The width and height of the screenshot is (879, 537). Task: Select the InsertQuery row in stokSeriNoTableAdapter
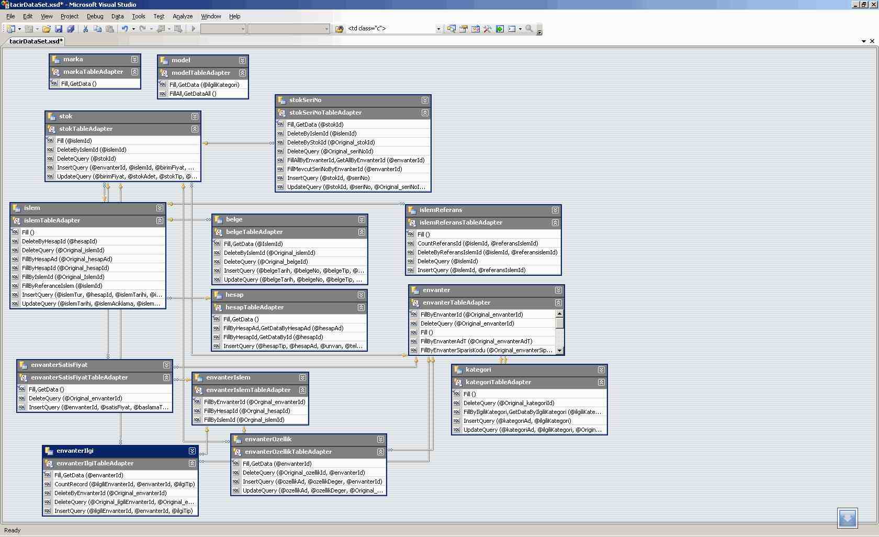pos(328,178)
